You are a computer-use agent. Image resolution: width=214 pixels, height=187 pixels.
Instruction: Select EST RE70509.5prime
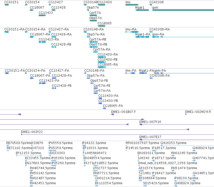coord(7,146)
